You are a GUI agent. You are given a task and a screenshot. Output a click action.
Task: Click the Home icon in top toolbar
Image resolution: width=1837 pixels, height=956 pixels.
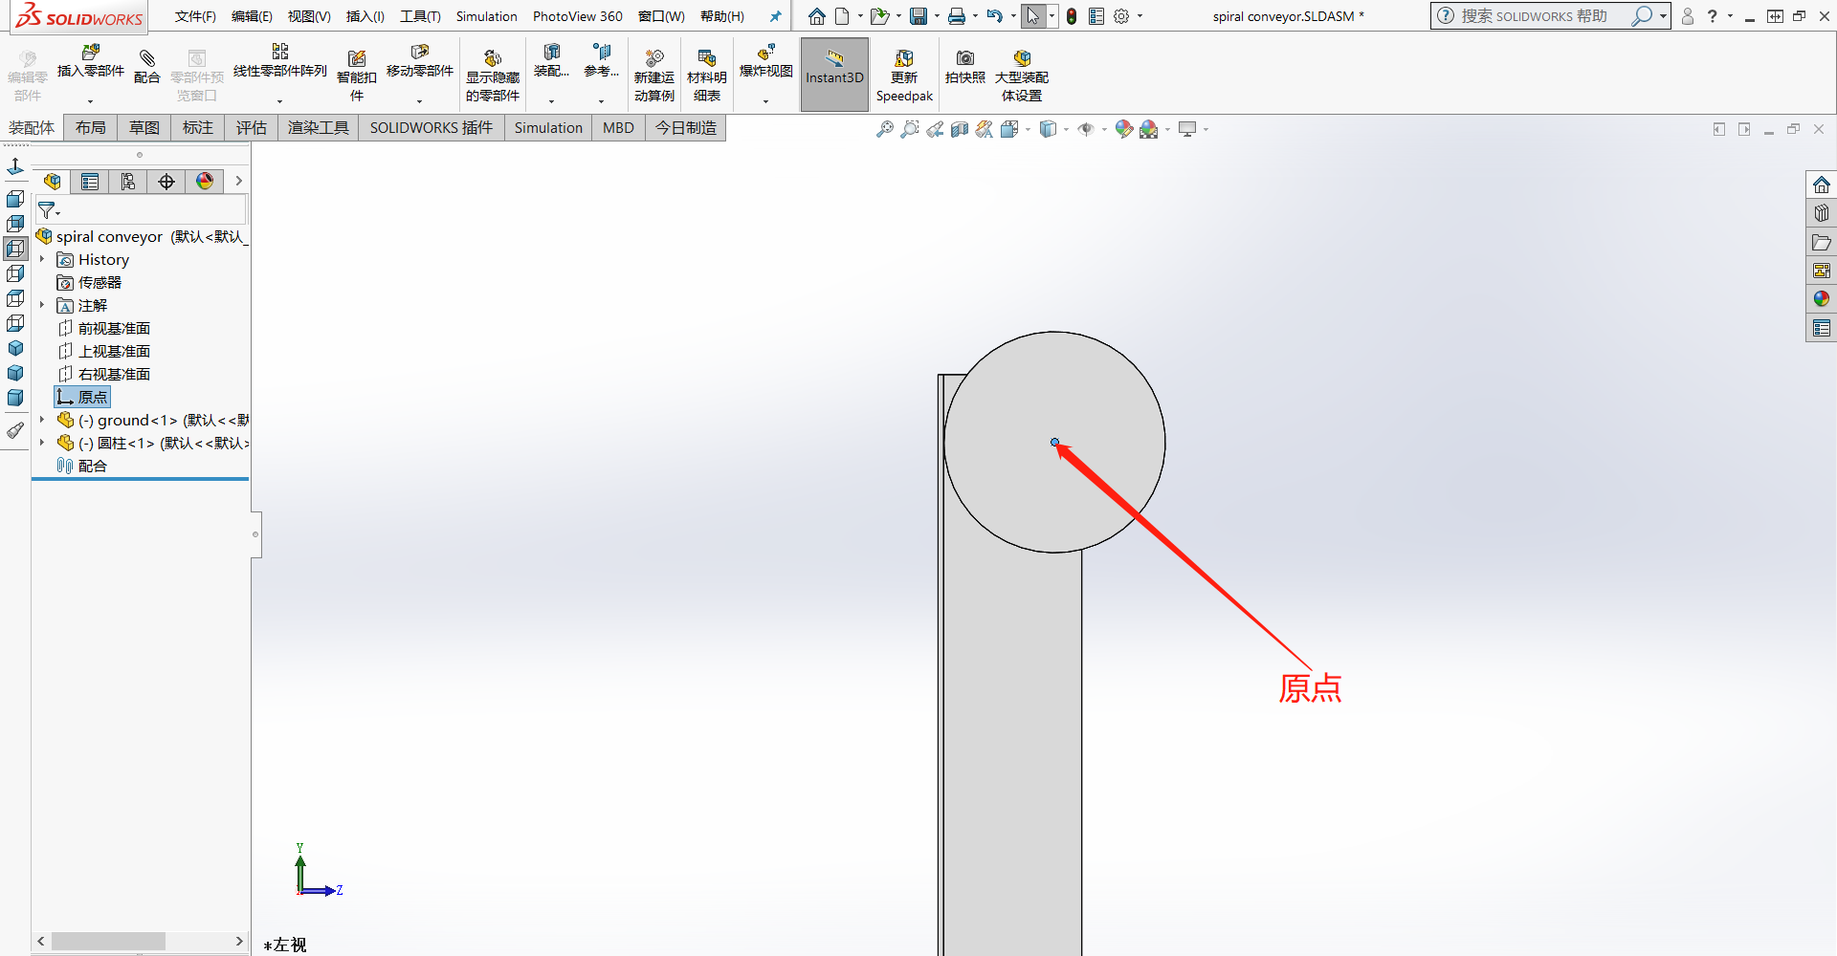(817, 16)
